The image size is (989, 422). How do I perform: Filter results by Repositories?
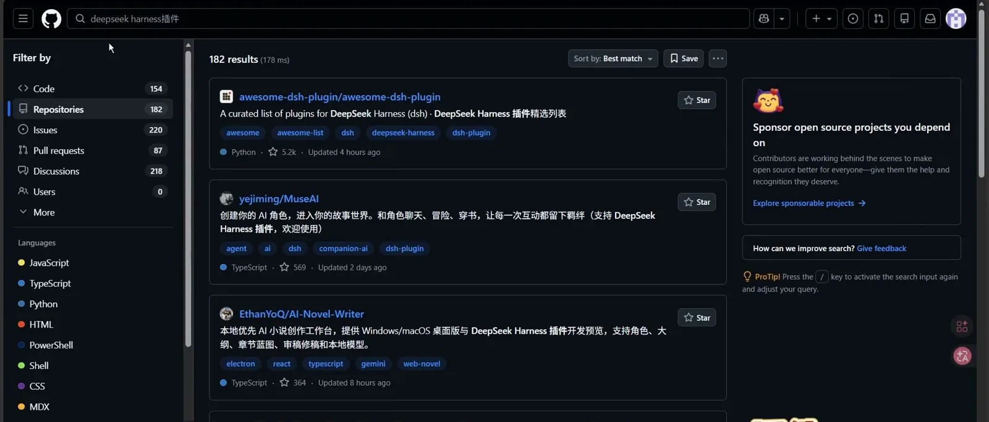pyautogui.click(x=92, y=109)
